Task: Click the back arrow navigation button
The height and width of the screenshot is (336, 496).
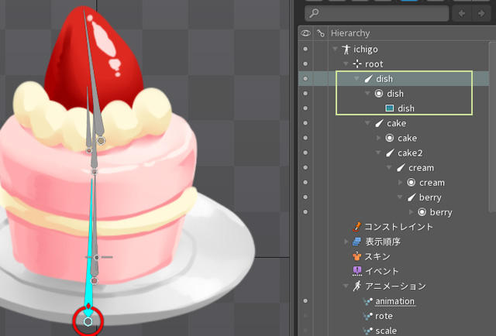Action: coord(463,13)
